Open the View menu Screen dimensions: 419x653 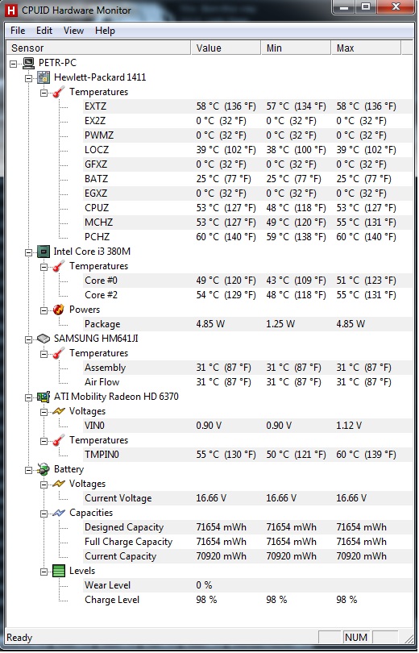[73, 31]
